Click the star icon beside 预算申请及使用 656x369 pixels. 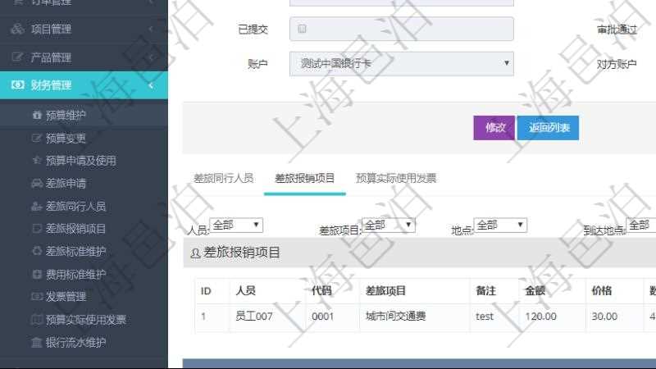click(36, 161)
